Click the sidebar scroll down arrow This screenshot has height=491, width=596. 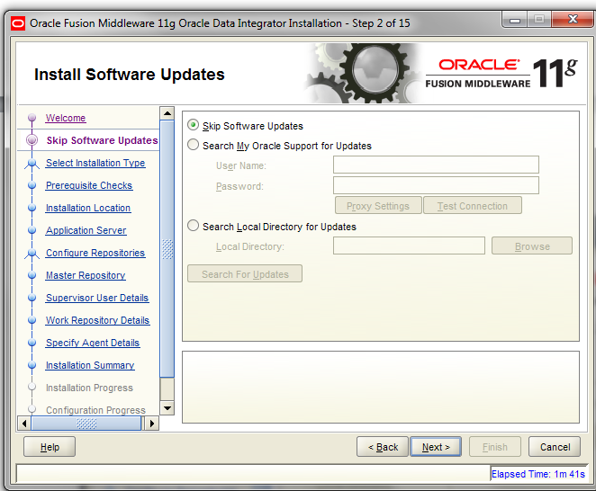coord(167,408)
